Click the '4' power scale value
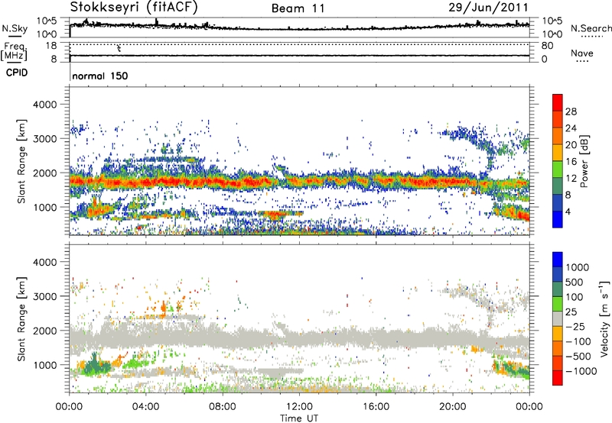The height and width of the screenshot is (423, 612). coord(568,211)
